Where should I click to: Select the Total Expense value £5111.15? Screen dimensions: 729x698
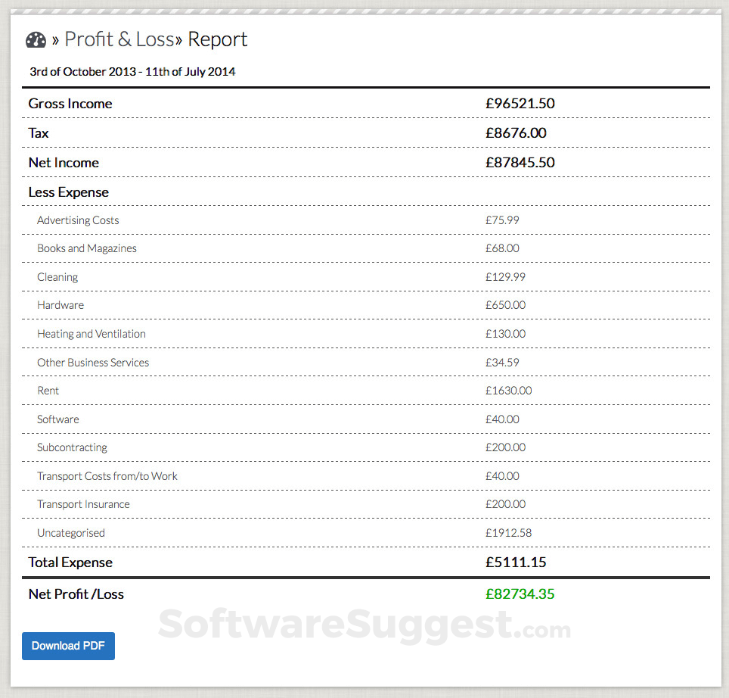pyautogui.click(x=516, y=562)
